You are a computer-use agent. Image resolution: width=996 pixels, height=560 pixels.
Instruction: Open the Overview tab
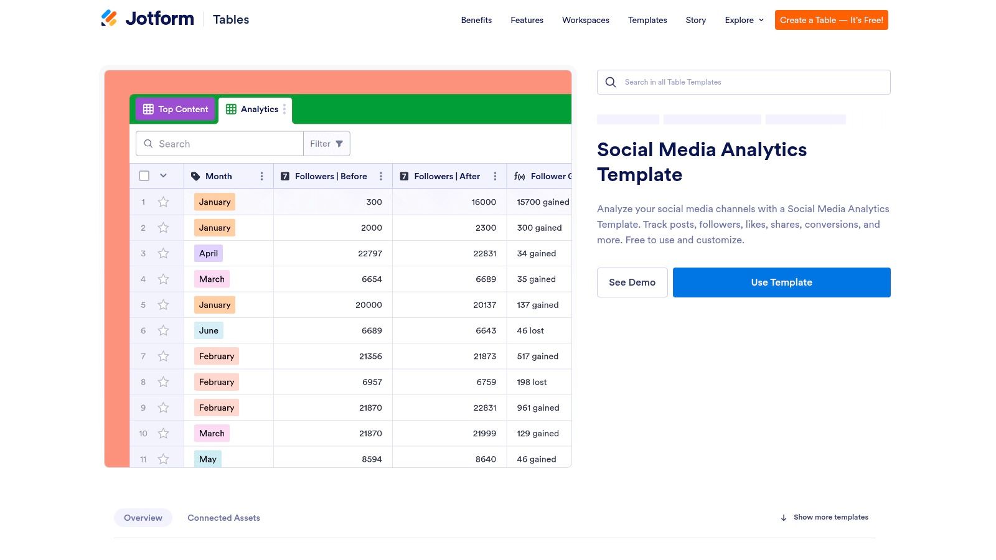click(x=143, y=518)
